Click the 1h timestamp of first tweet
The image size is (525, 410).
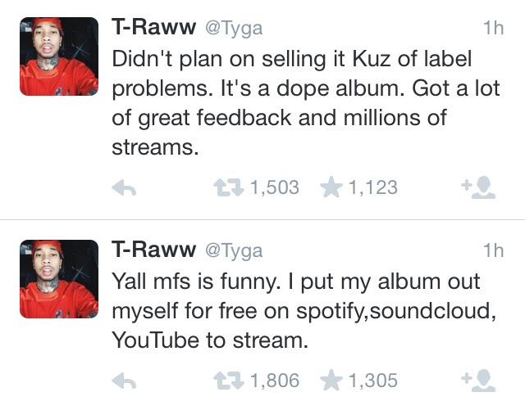(x=494, y=28)
